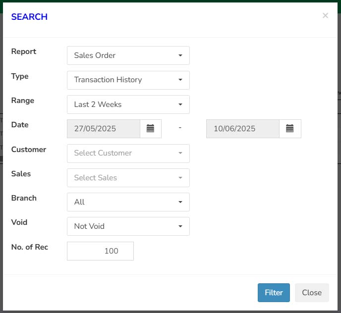Viewport: 341px width, 313px height.
Task: Change the Range dropdown from Last 2 Weeks
Action: (128, 104)
